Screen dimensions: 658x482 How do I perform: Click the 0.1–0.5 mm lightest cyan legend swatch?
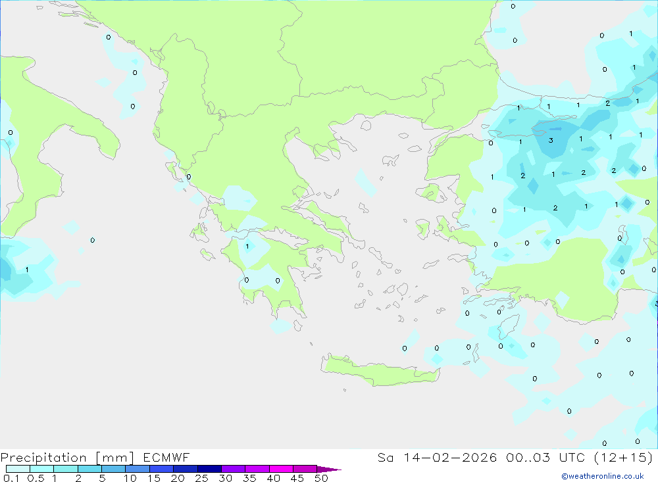[18, 469]
